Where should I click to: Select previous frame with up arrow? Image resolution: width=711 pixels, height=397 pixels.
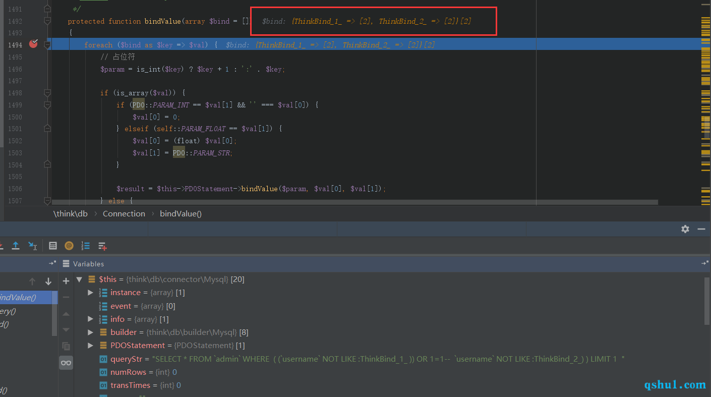pyautogui.click(x=32, y=281)
